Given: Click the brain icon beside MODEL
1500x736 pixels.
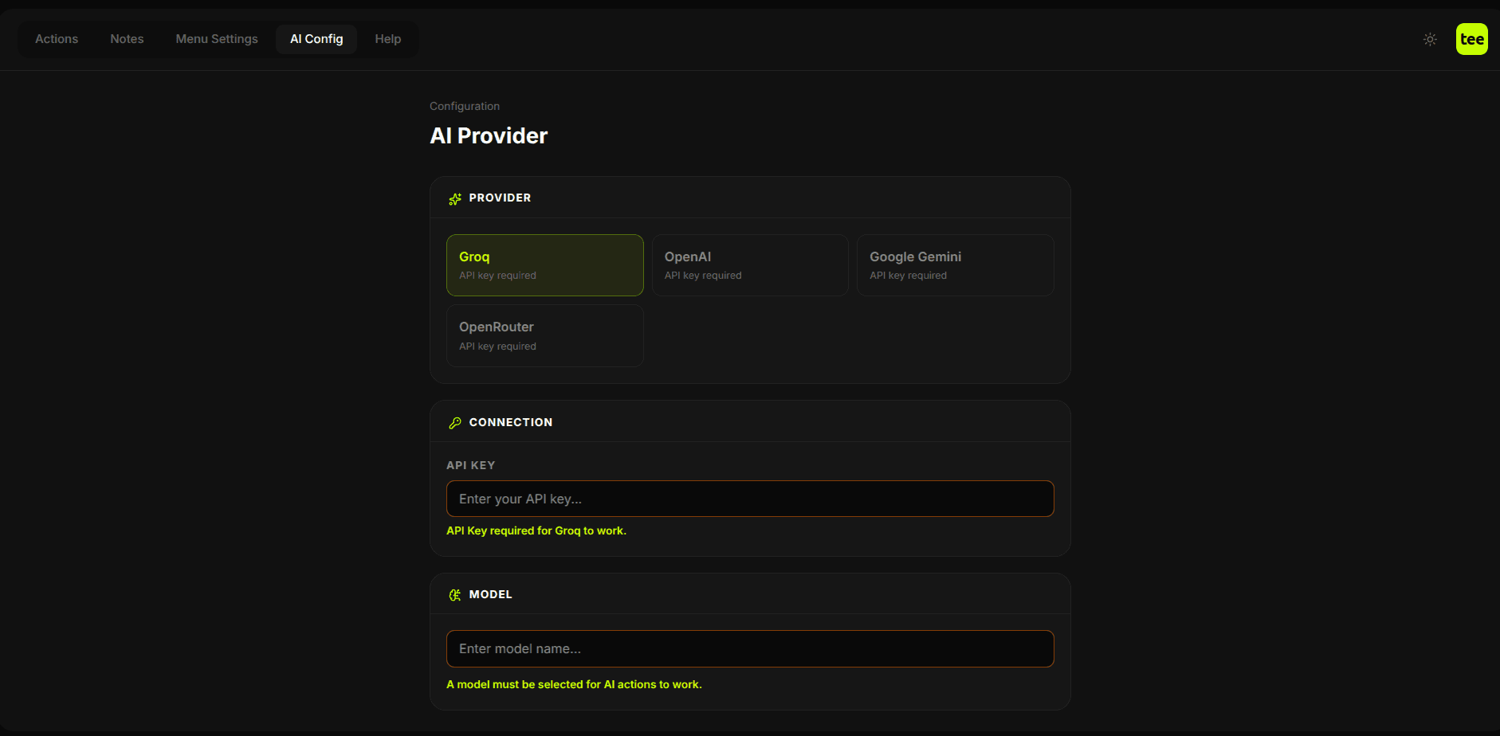Looking at the screenshot, I should [x=455, y=595].
